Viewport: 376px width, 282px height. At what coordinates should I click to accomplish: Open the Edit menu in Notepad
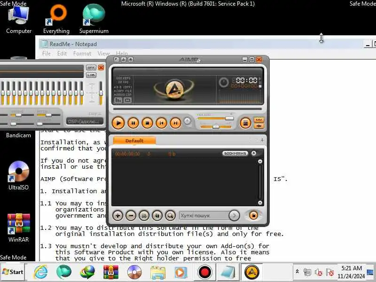tap(62, 54)
